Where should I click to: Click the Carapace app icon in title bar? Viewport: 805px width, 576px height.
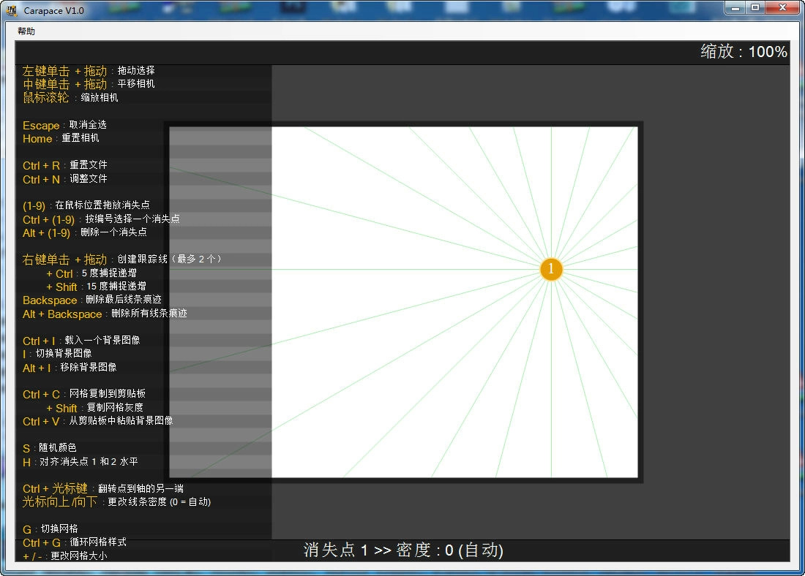pos(12,10)
